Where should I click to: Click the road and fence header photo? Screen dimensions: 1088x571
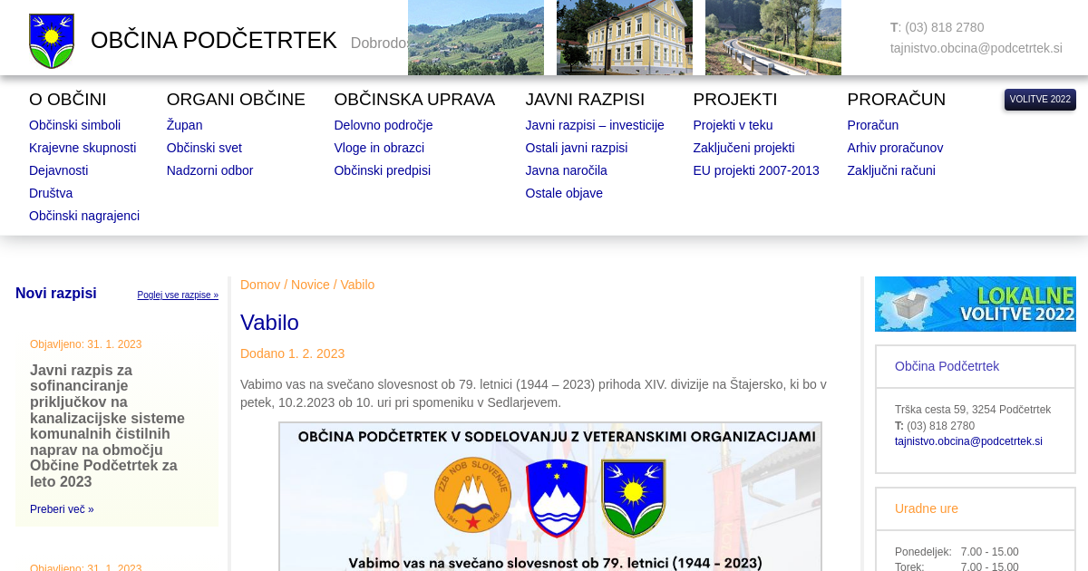772,37
